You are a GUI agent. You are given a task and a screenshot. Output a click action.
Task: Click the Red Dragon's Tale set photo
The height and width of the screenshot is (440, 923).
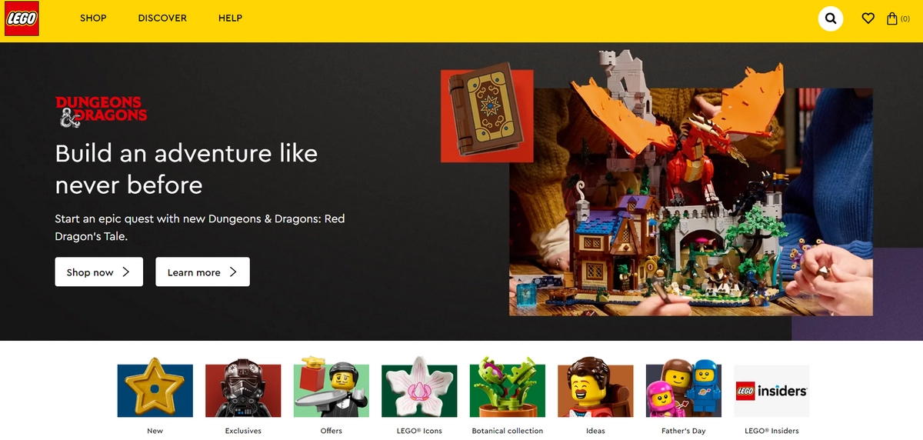(691, 202)
